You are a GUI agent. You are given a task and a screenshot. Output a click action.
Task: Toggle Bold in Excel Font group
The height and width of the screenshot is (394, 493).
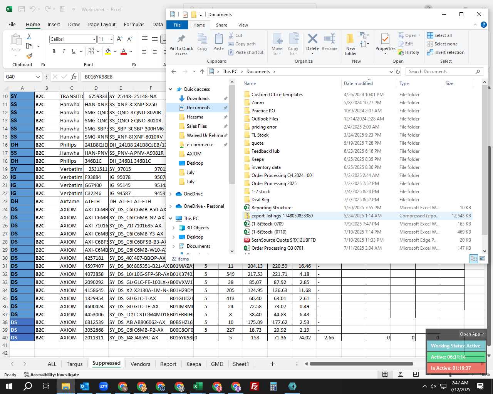54,51
